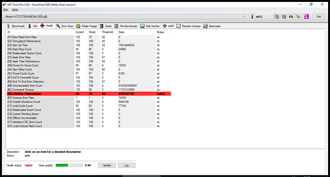Select the (03) Spin Up Time row

click(x=88, y=45)
